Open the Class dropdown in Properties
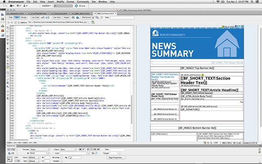Viewport: 262px width, 164px height. (68, 150)
